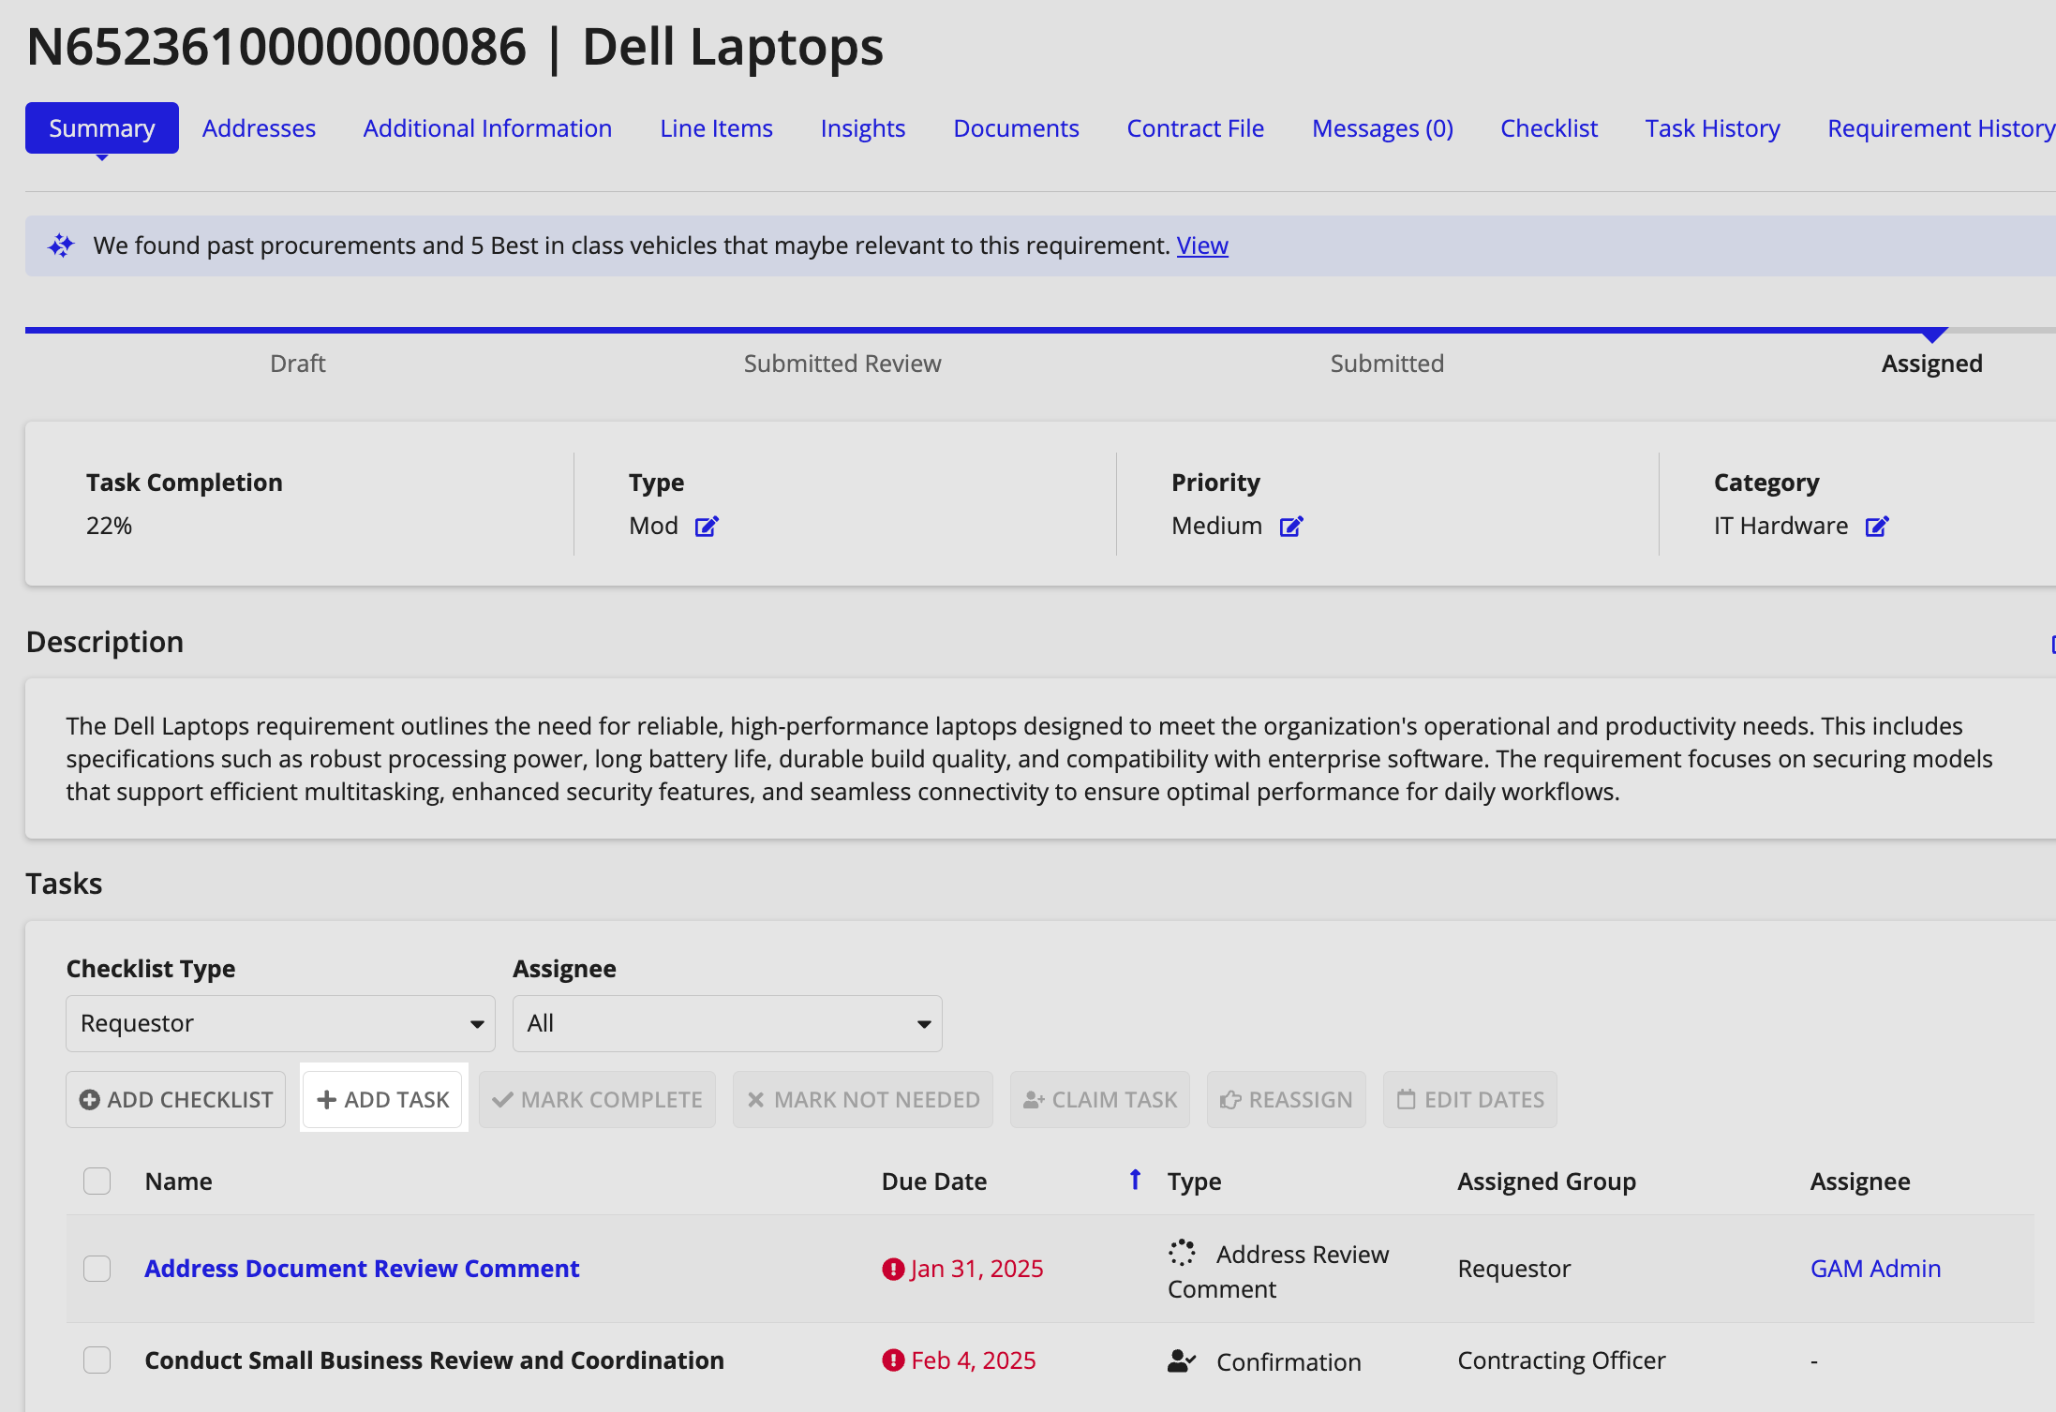
Task: Open the GAM Admin assignee link
Action: click(x=1875, y=1269)
